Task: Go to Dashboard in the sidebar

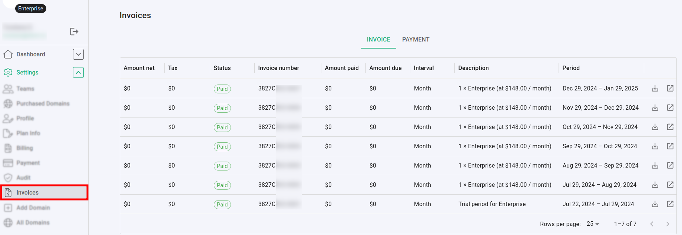Action: tap(31, 54)
